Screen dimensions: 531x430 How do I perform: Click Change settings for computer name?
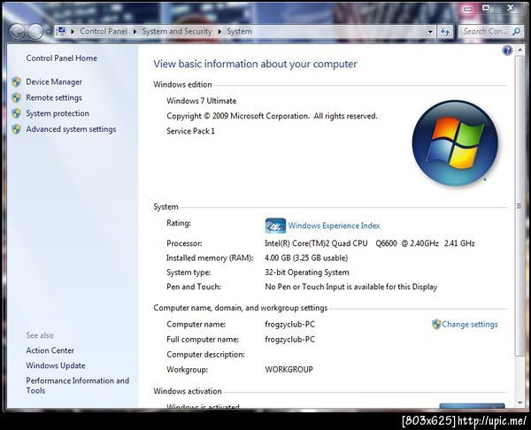pos(470,325)
